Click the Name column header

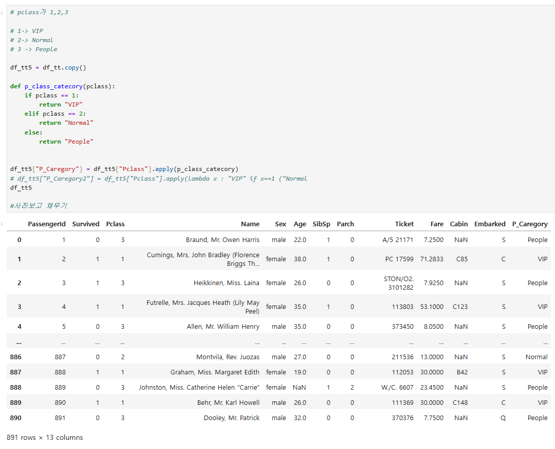click(x=250, y=224)
